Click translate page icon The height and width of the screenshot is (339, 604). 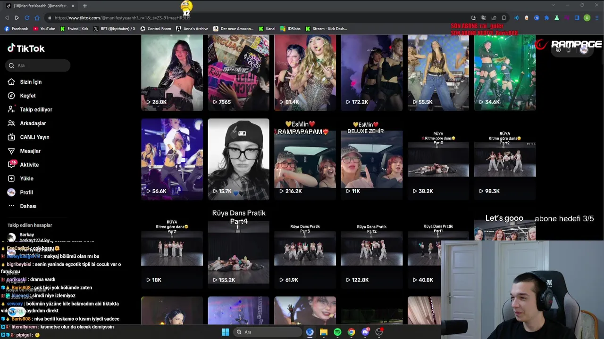[484, 18]
